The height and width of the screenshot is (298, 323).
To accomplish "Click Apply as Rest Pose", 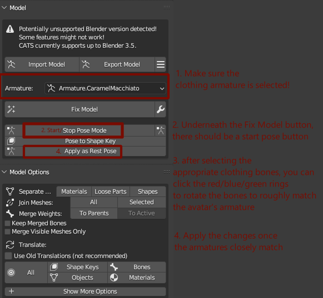I will 85,151.
